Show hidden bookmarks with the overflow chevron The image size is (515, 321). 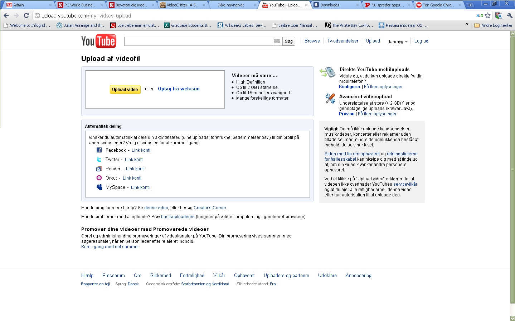pos(467,24)
